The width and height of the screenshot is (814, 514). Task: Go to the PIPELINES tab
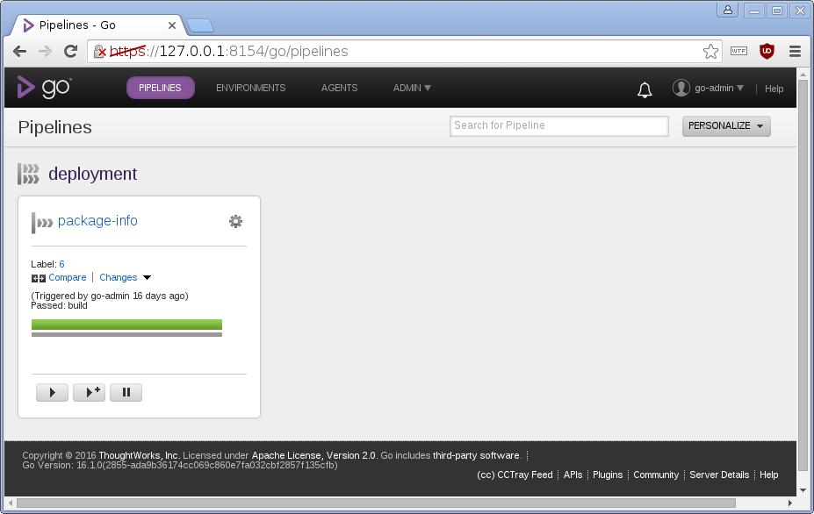[x=161, y=88]
